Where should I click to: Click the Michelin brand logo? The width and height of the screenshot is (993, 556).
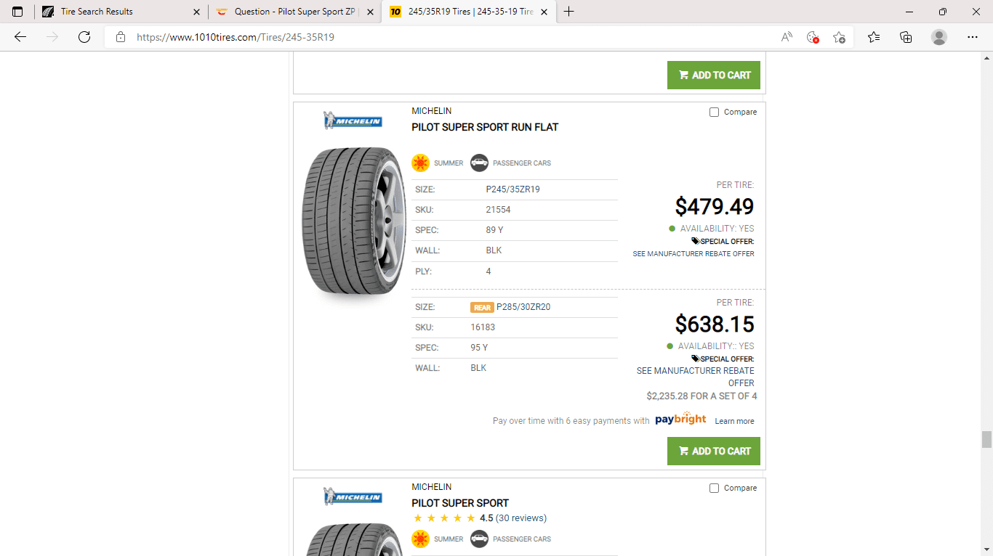click(x=353, y=120)
